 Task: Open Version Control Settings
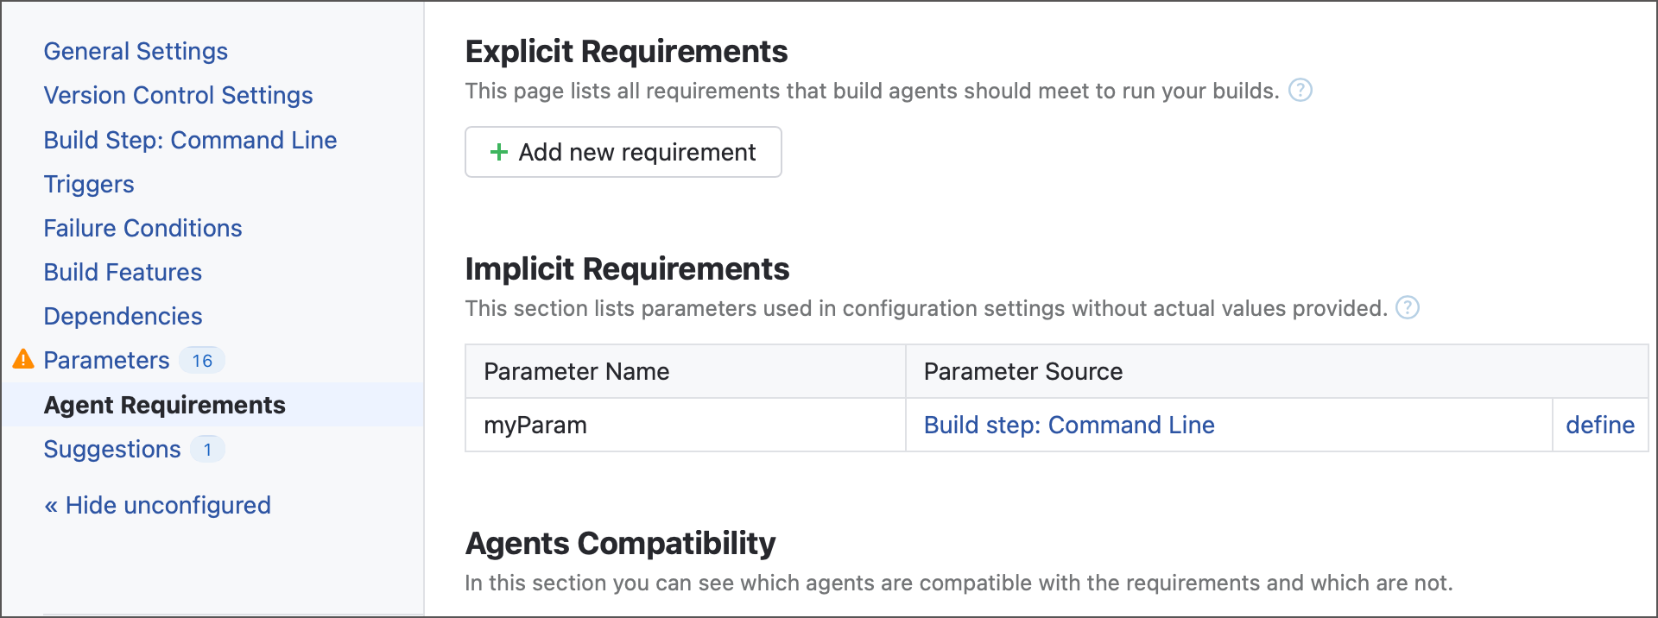pos(178,95)
